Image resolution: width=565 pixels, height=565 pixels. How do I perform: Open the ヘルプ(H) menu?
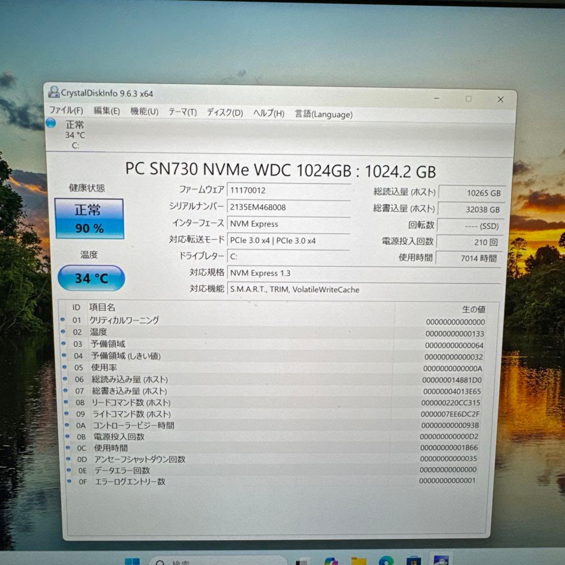[269, 112]
